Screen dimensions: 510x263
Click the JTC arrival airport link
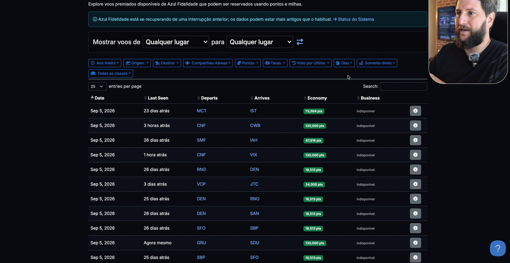click(x=254, y=184)
